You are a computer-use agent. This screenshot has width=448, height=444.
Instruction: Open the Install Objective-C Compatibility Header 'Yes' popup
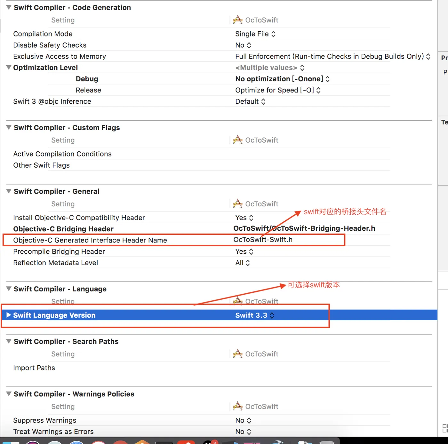(244, 218)
